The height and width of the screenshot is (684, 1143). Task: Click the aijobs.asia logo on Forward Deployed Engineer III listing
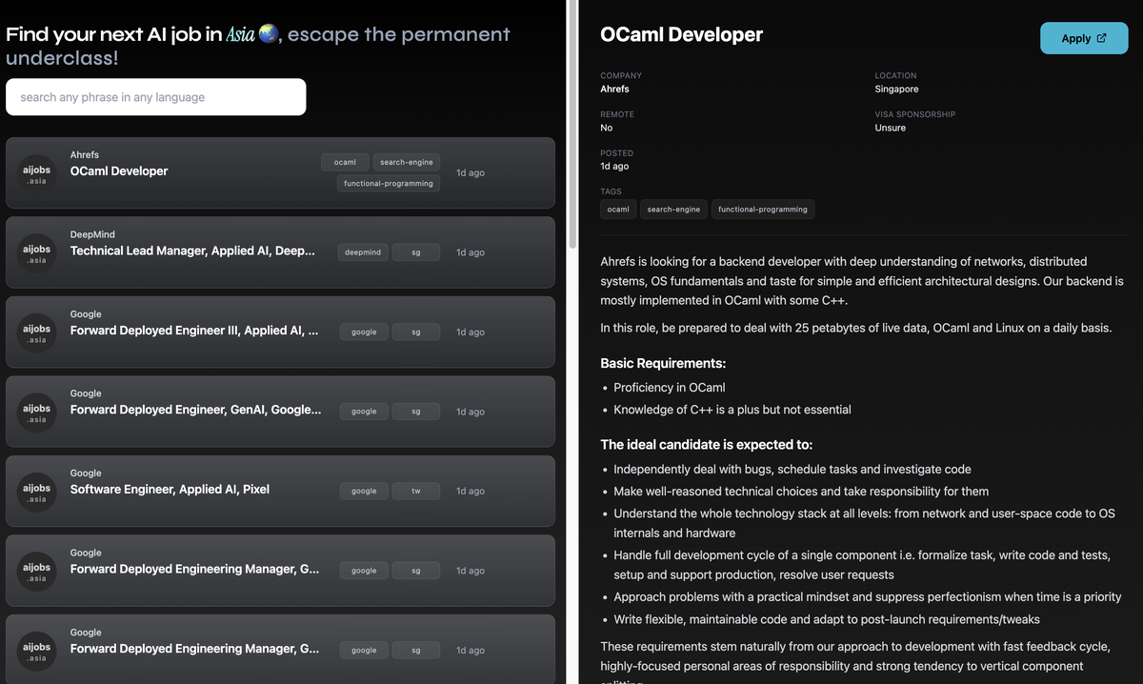pyautogui.click(x=36, y=332)
